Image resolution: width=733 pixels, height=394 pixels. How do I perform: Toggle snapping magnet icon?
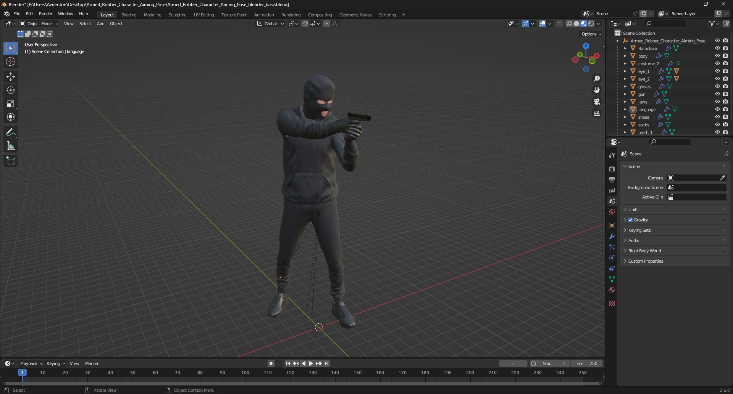point(305,24)
